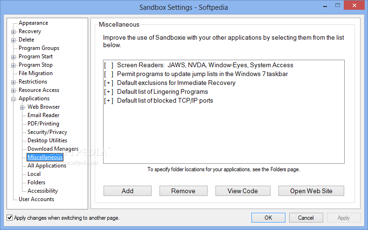Toggle Default list of Lingering Programs
Image resolution: width=368 pixels, height=230 pixels.
pos(109,92)
